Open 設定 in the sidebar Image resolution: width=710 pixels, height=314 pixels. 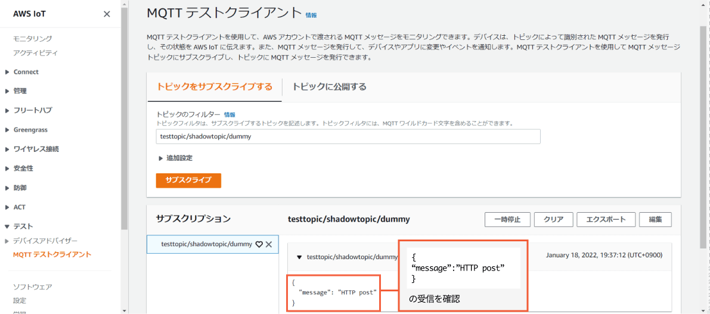pos(20,300)
